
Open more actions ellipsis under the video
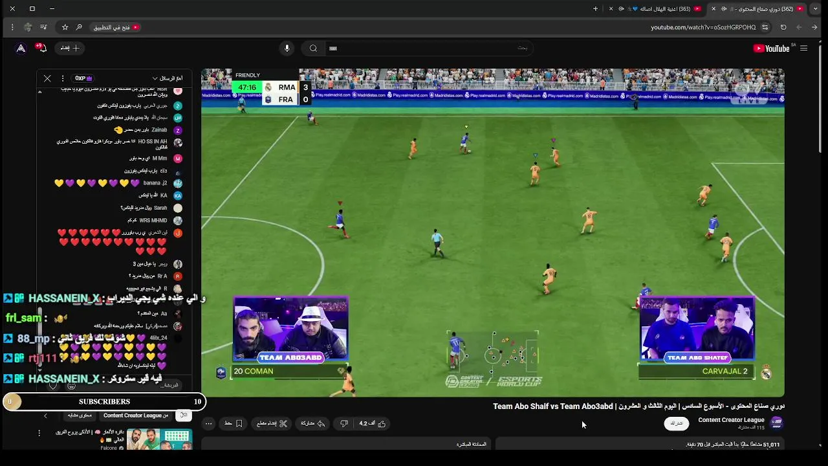pyautogui.click(x=208, y=423)
